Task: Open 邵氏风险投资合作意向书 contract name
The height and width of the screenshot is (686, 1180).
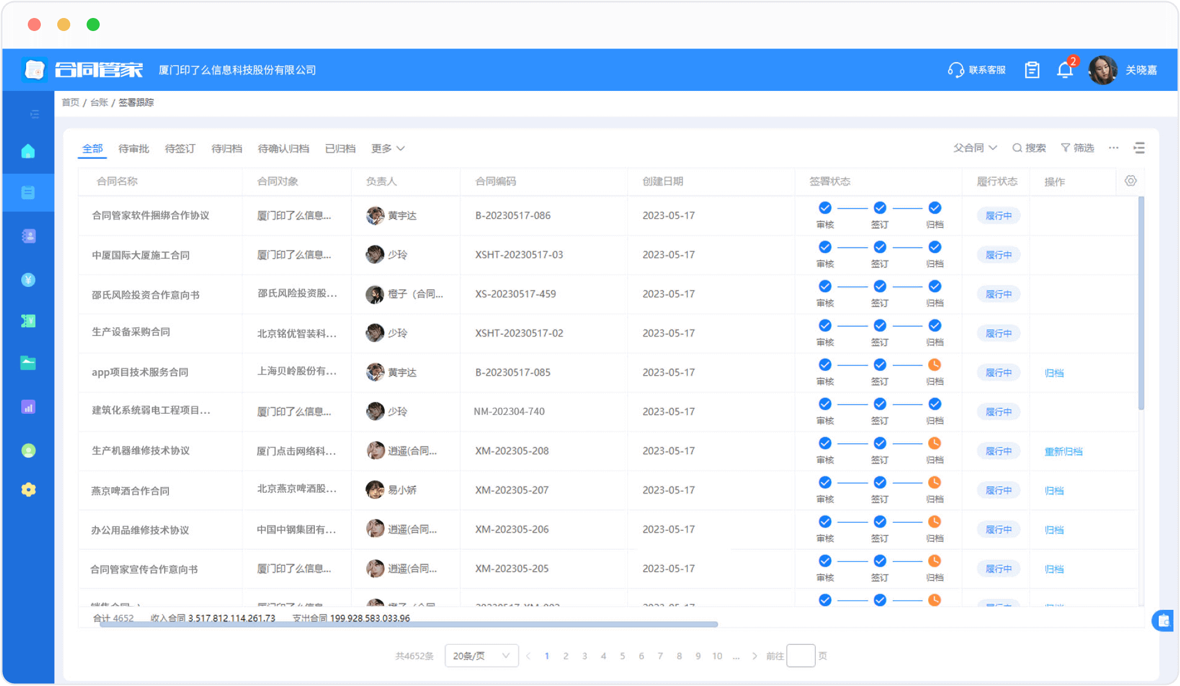Action: [x=145, y=295]
